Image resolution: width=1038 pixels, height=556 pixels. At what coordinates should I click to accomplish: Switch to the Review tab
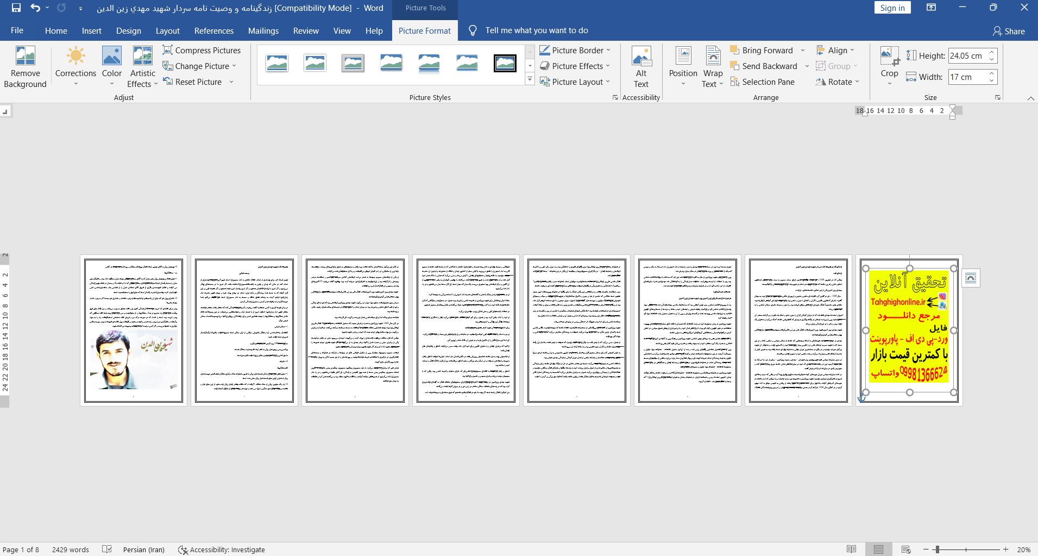[x=306, y=30]
